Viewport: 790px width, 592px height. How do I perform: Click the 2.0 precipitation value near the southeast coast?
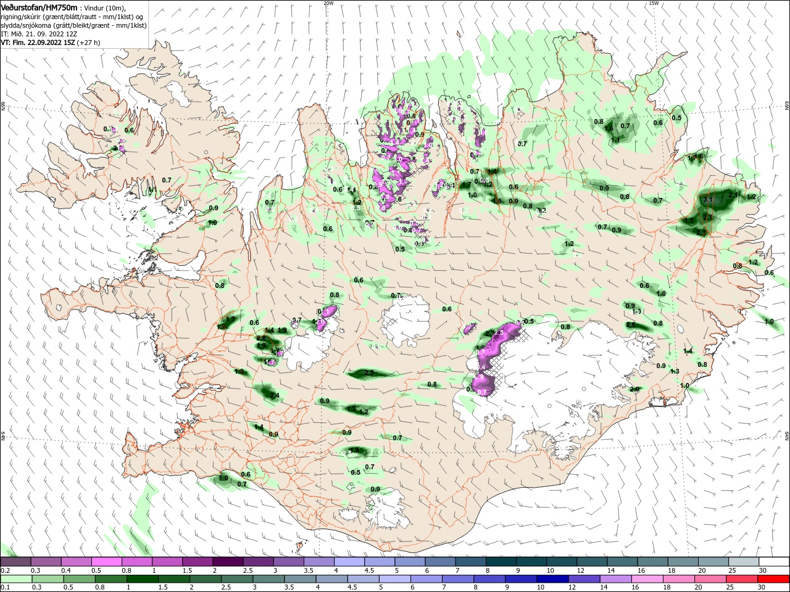point(634,389)
